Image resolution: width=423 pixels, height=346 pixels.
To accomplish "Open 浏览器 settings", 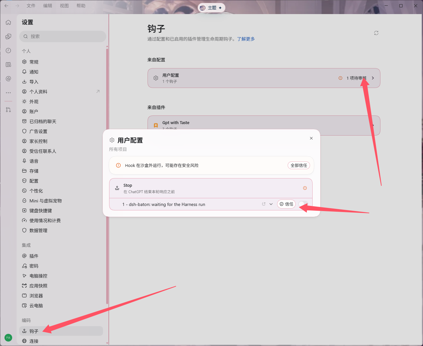I will [x=61, y=295].
